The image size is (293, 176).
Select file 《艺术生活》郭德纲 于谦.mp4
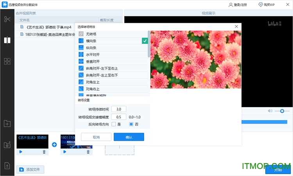coord(45,27)
